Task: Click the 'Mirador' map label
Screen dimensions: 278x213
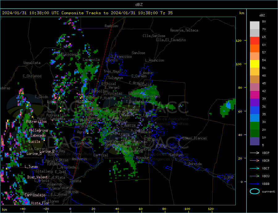Action: 143,158
